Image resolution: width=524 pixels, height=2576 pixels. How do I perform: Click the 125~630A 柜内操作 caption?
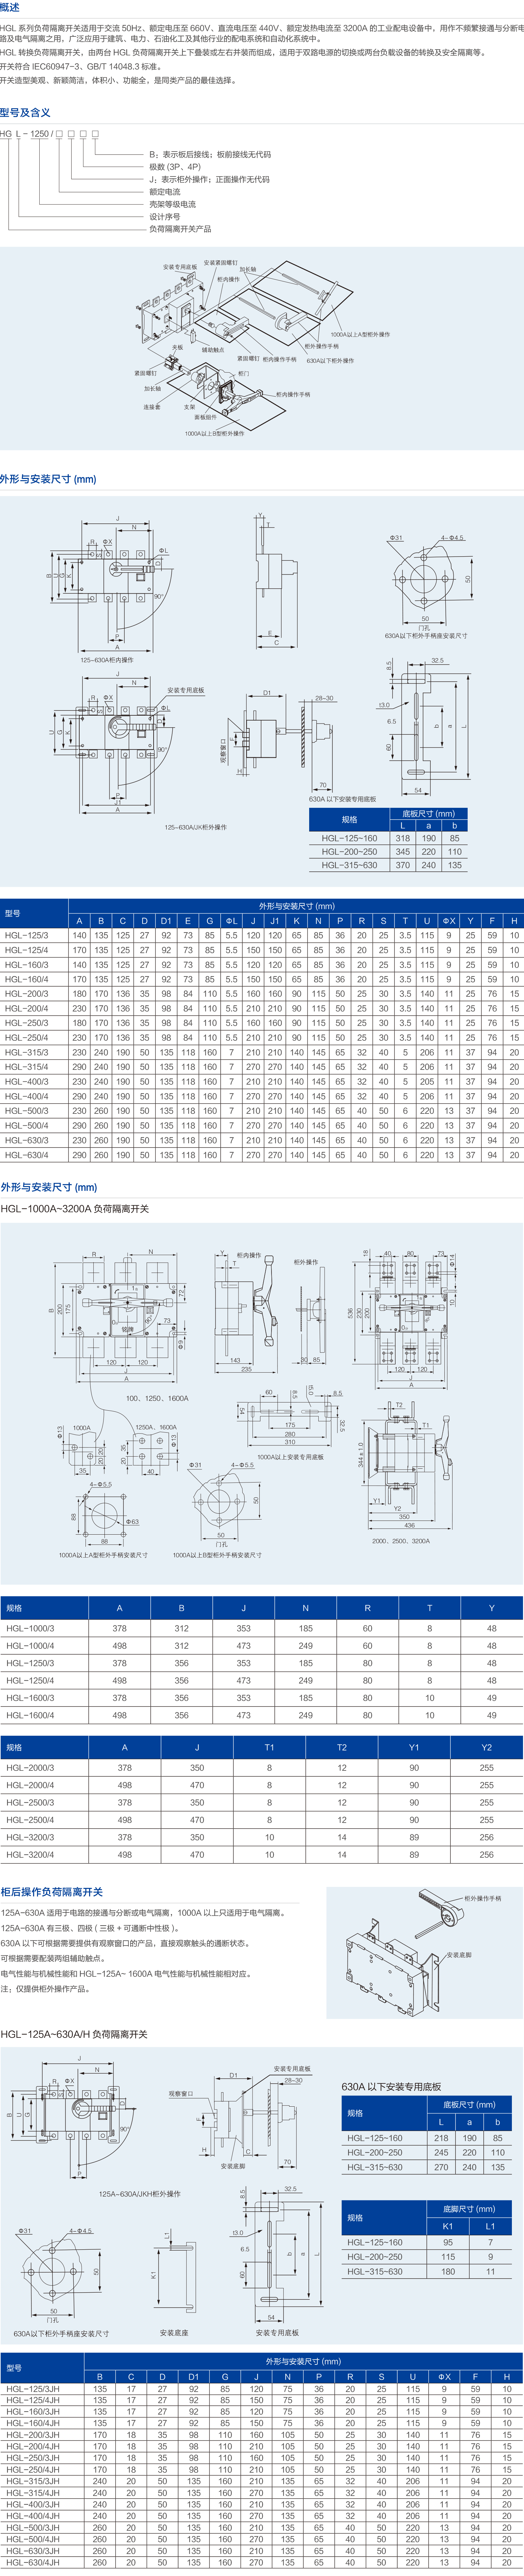click(107, 660)
